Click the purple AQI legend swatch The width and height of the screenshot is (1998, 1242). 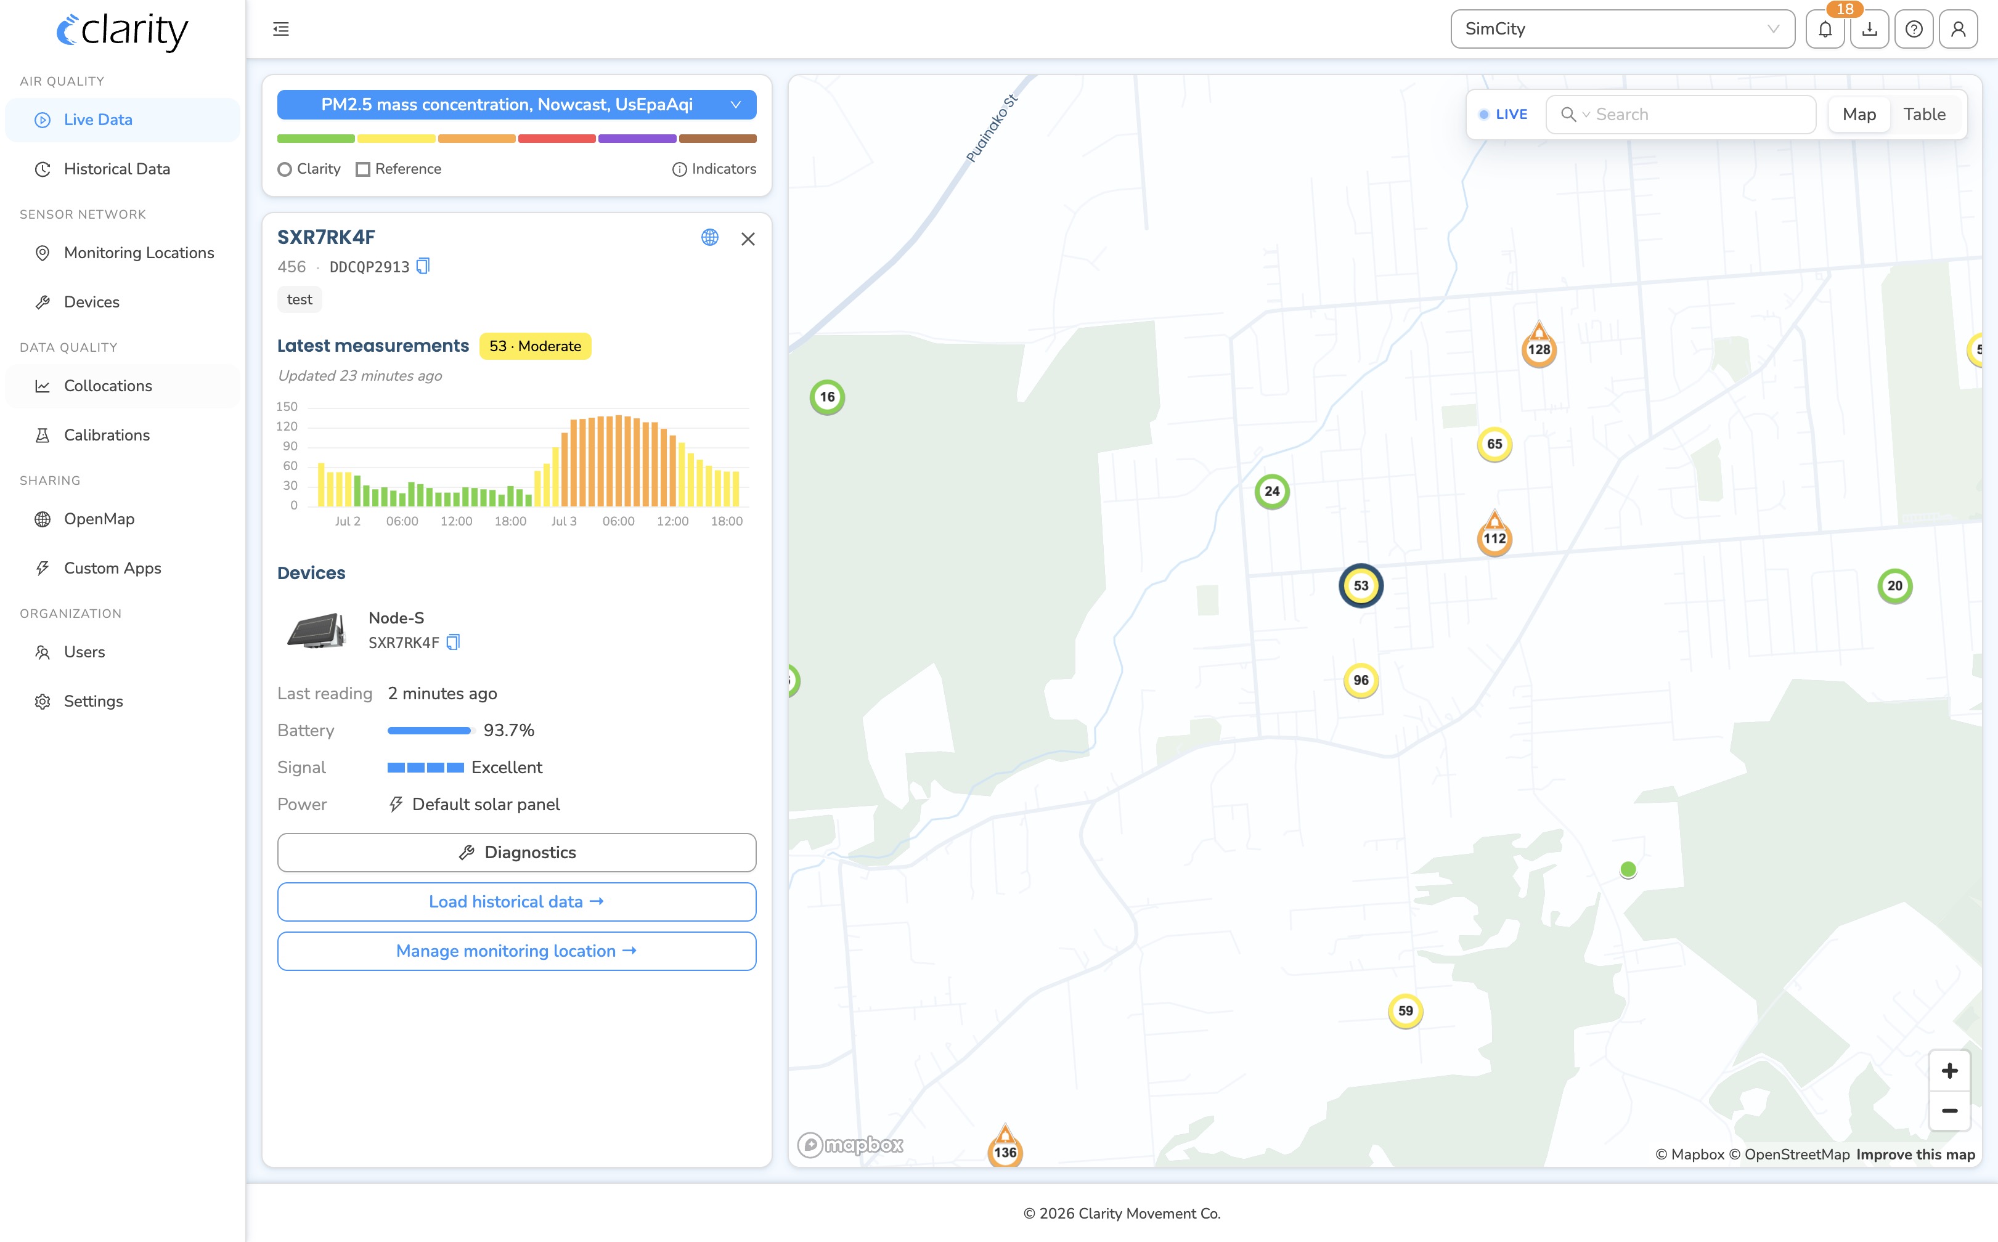coord(637,139)
